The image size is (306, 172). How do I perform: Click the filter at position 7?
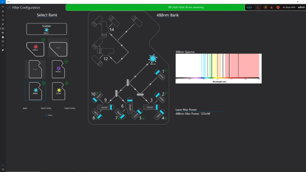(120, 114)
